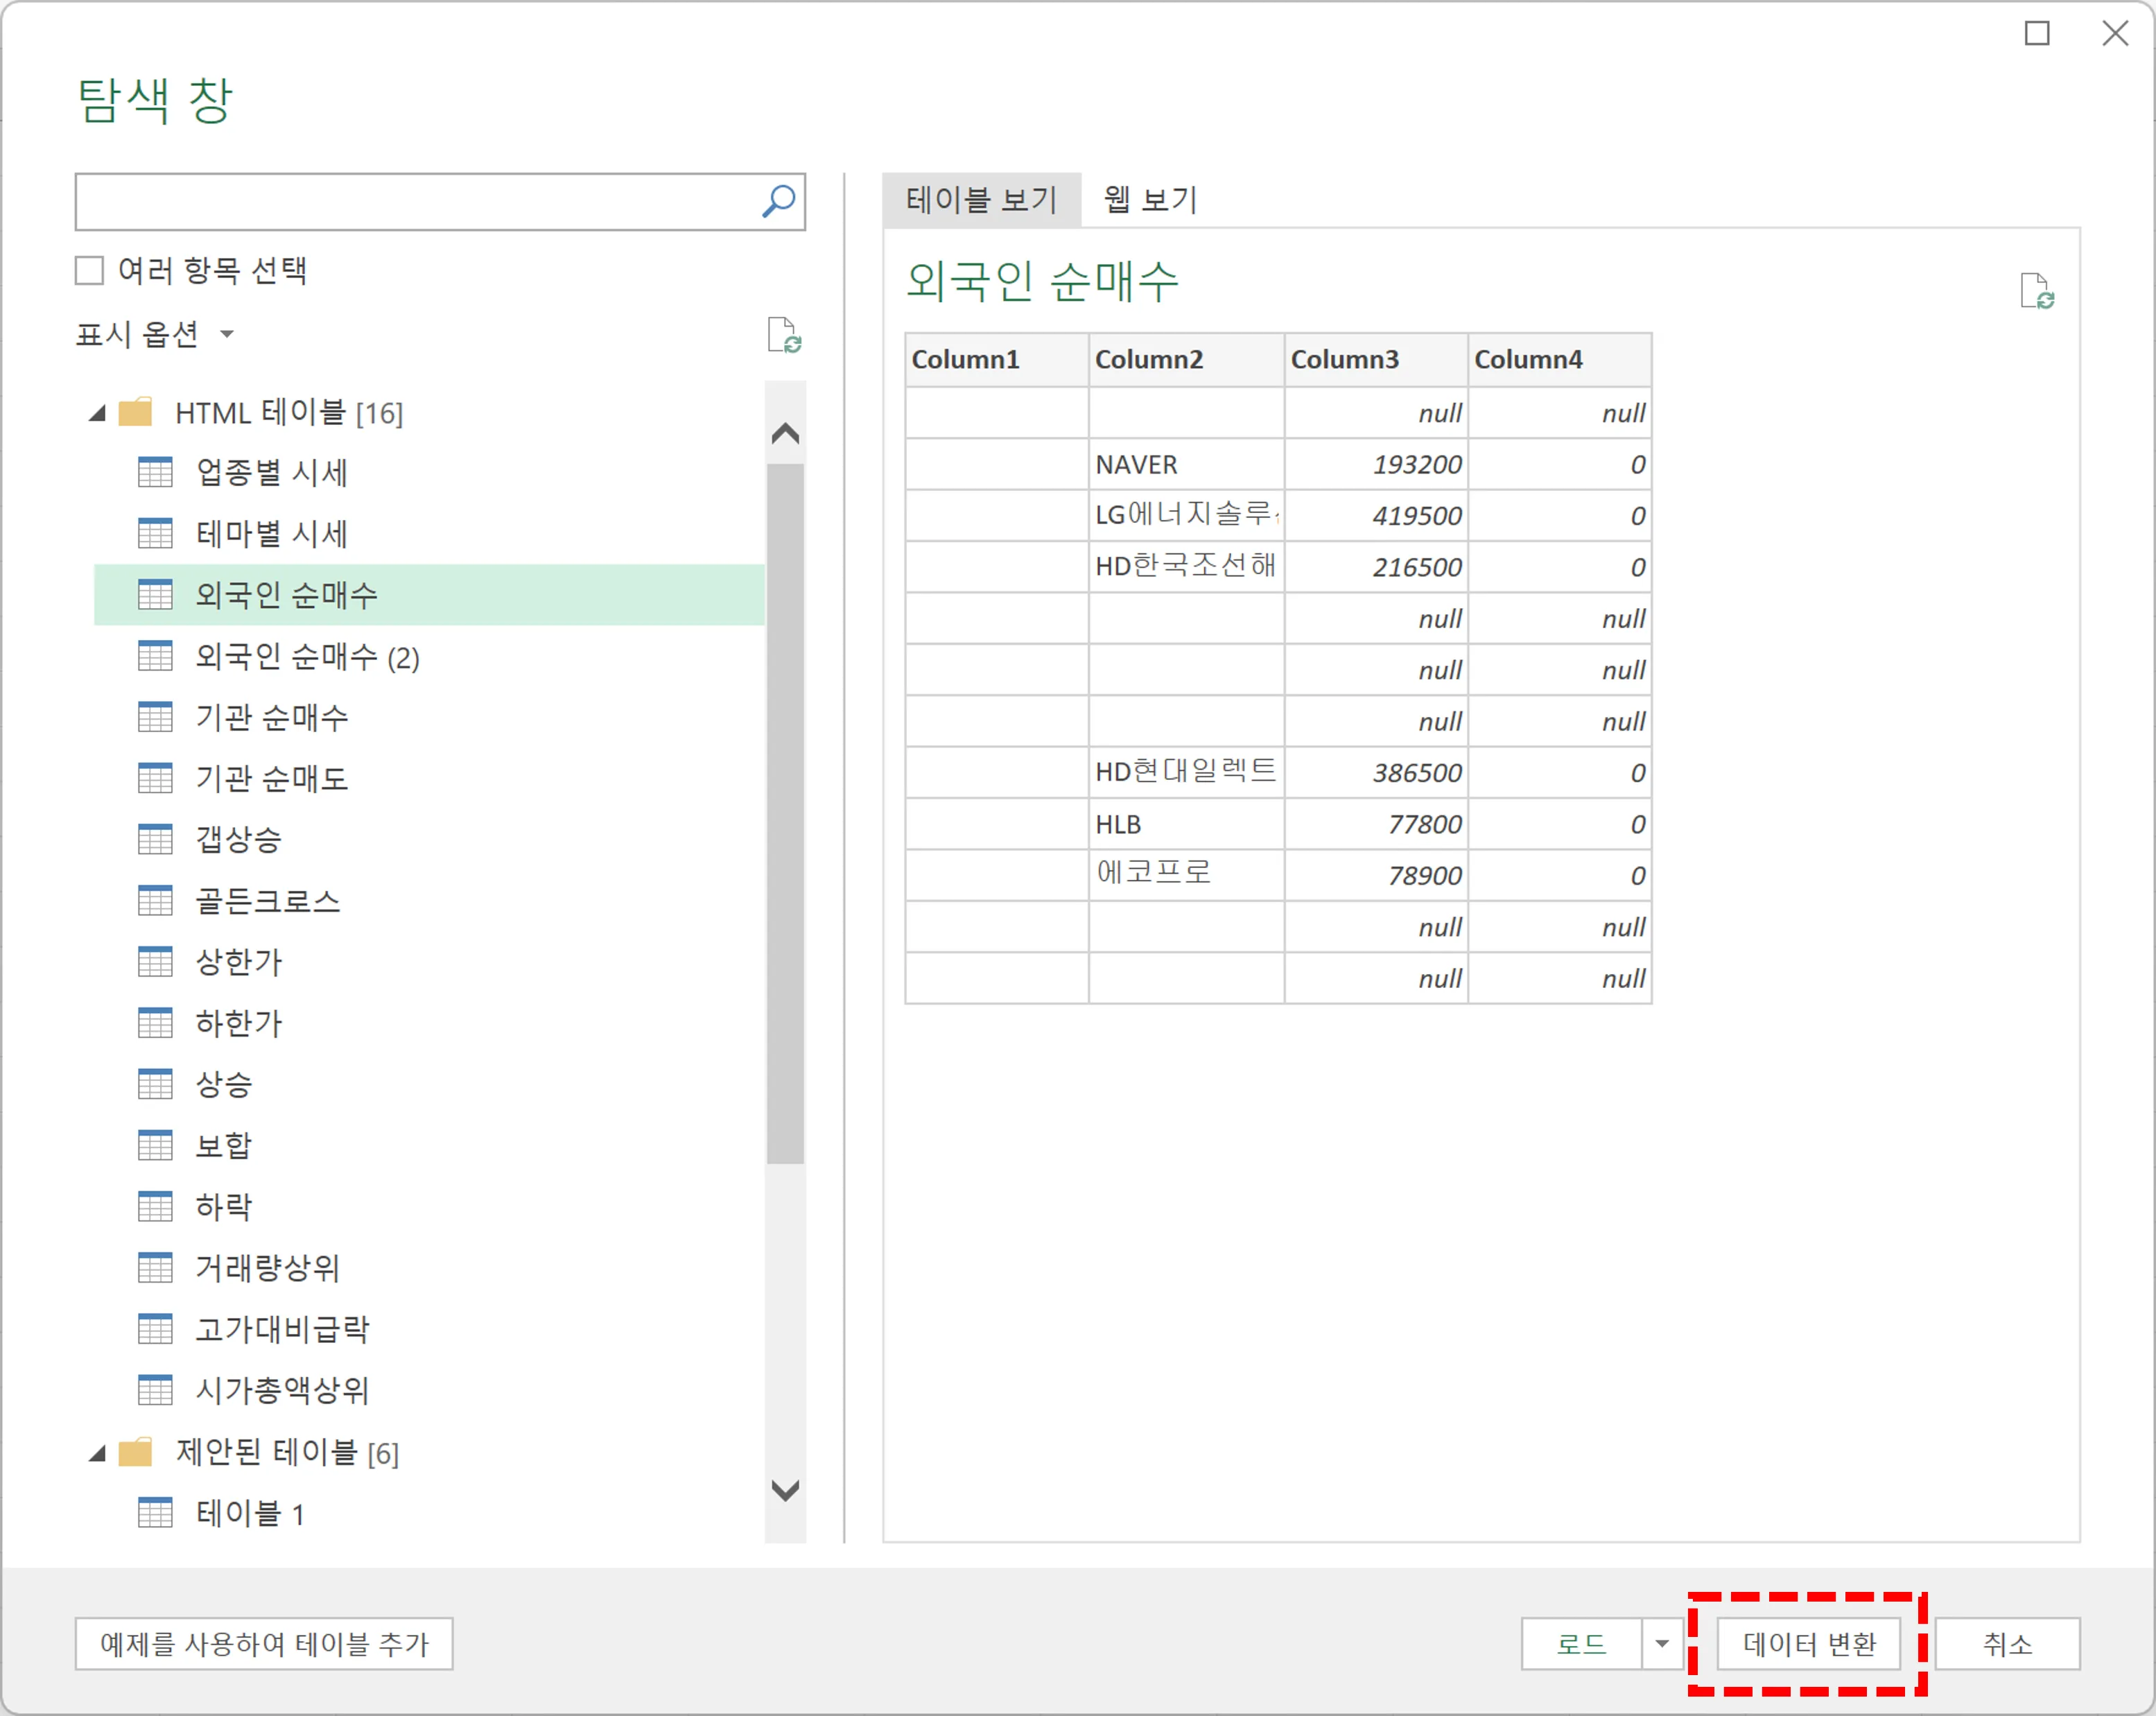The width and height of the screenshot is (2156, 1716).
Task: Switch to the 테이블 보기 tab
Action: (x=981, y=200)
